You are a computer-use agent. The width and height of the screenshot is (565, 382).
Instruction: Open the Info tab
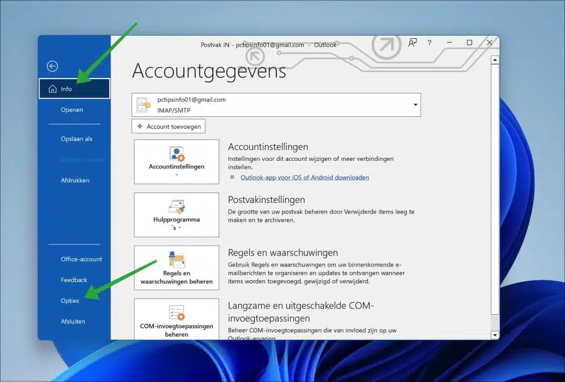pyautogui.click(x=74, y=89)
